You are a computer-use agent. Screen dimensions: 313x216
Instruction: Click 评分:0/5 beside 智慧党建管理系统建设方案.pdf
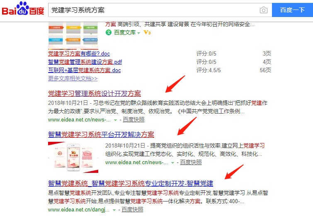[x=206, y=62]
